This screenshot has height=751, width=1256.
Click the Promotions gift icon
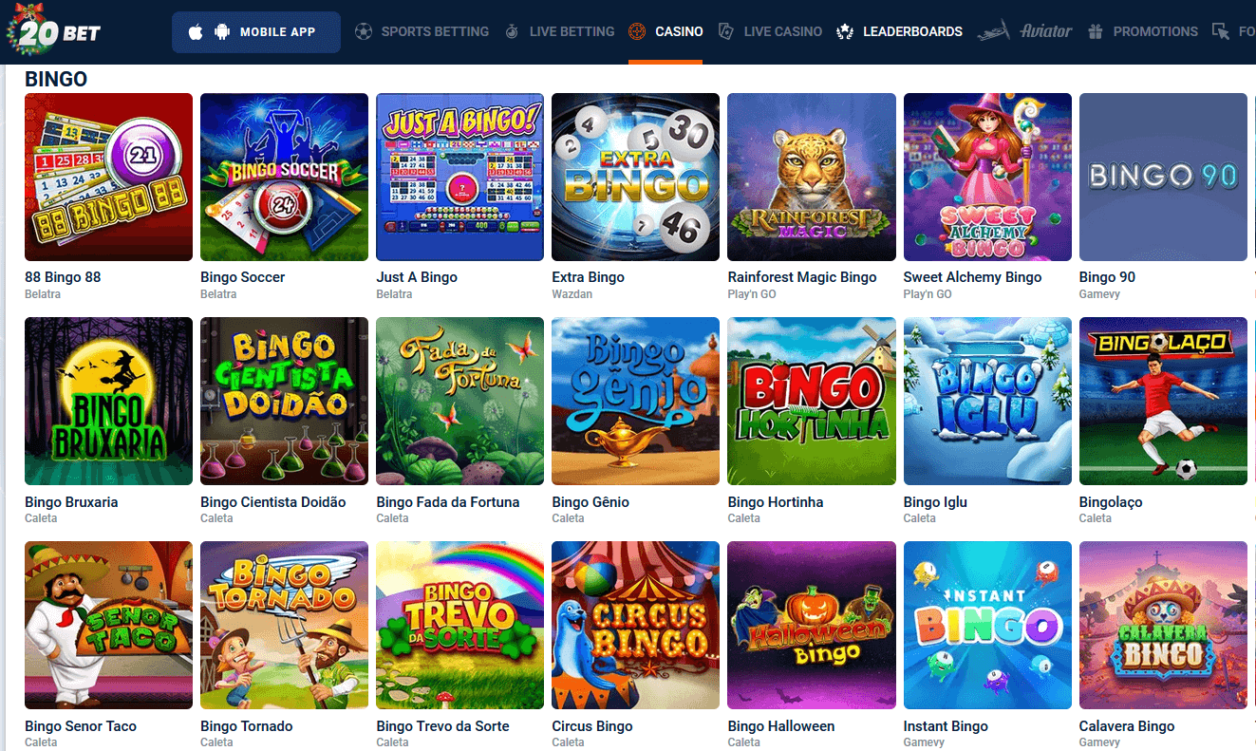pos(1096,31)
